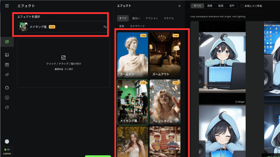Open the 履歴作品 から選択 link

click(64, 69)
